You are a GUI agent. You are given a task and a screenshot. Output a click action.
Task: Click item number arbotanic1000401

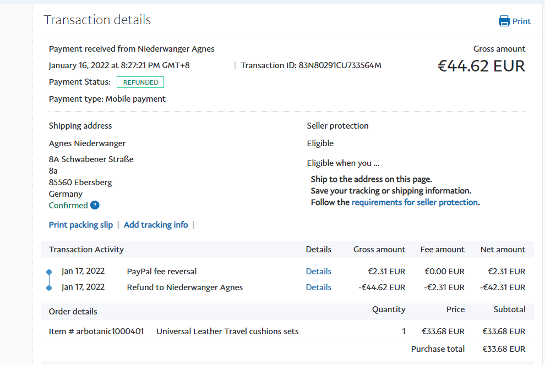(96, 331)
